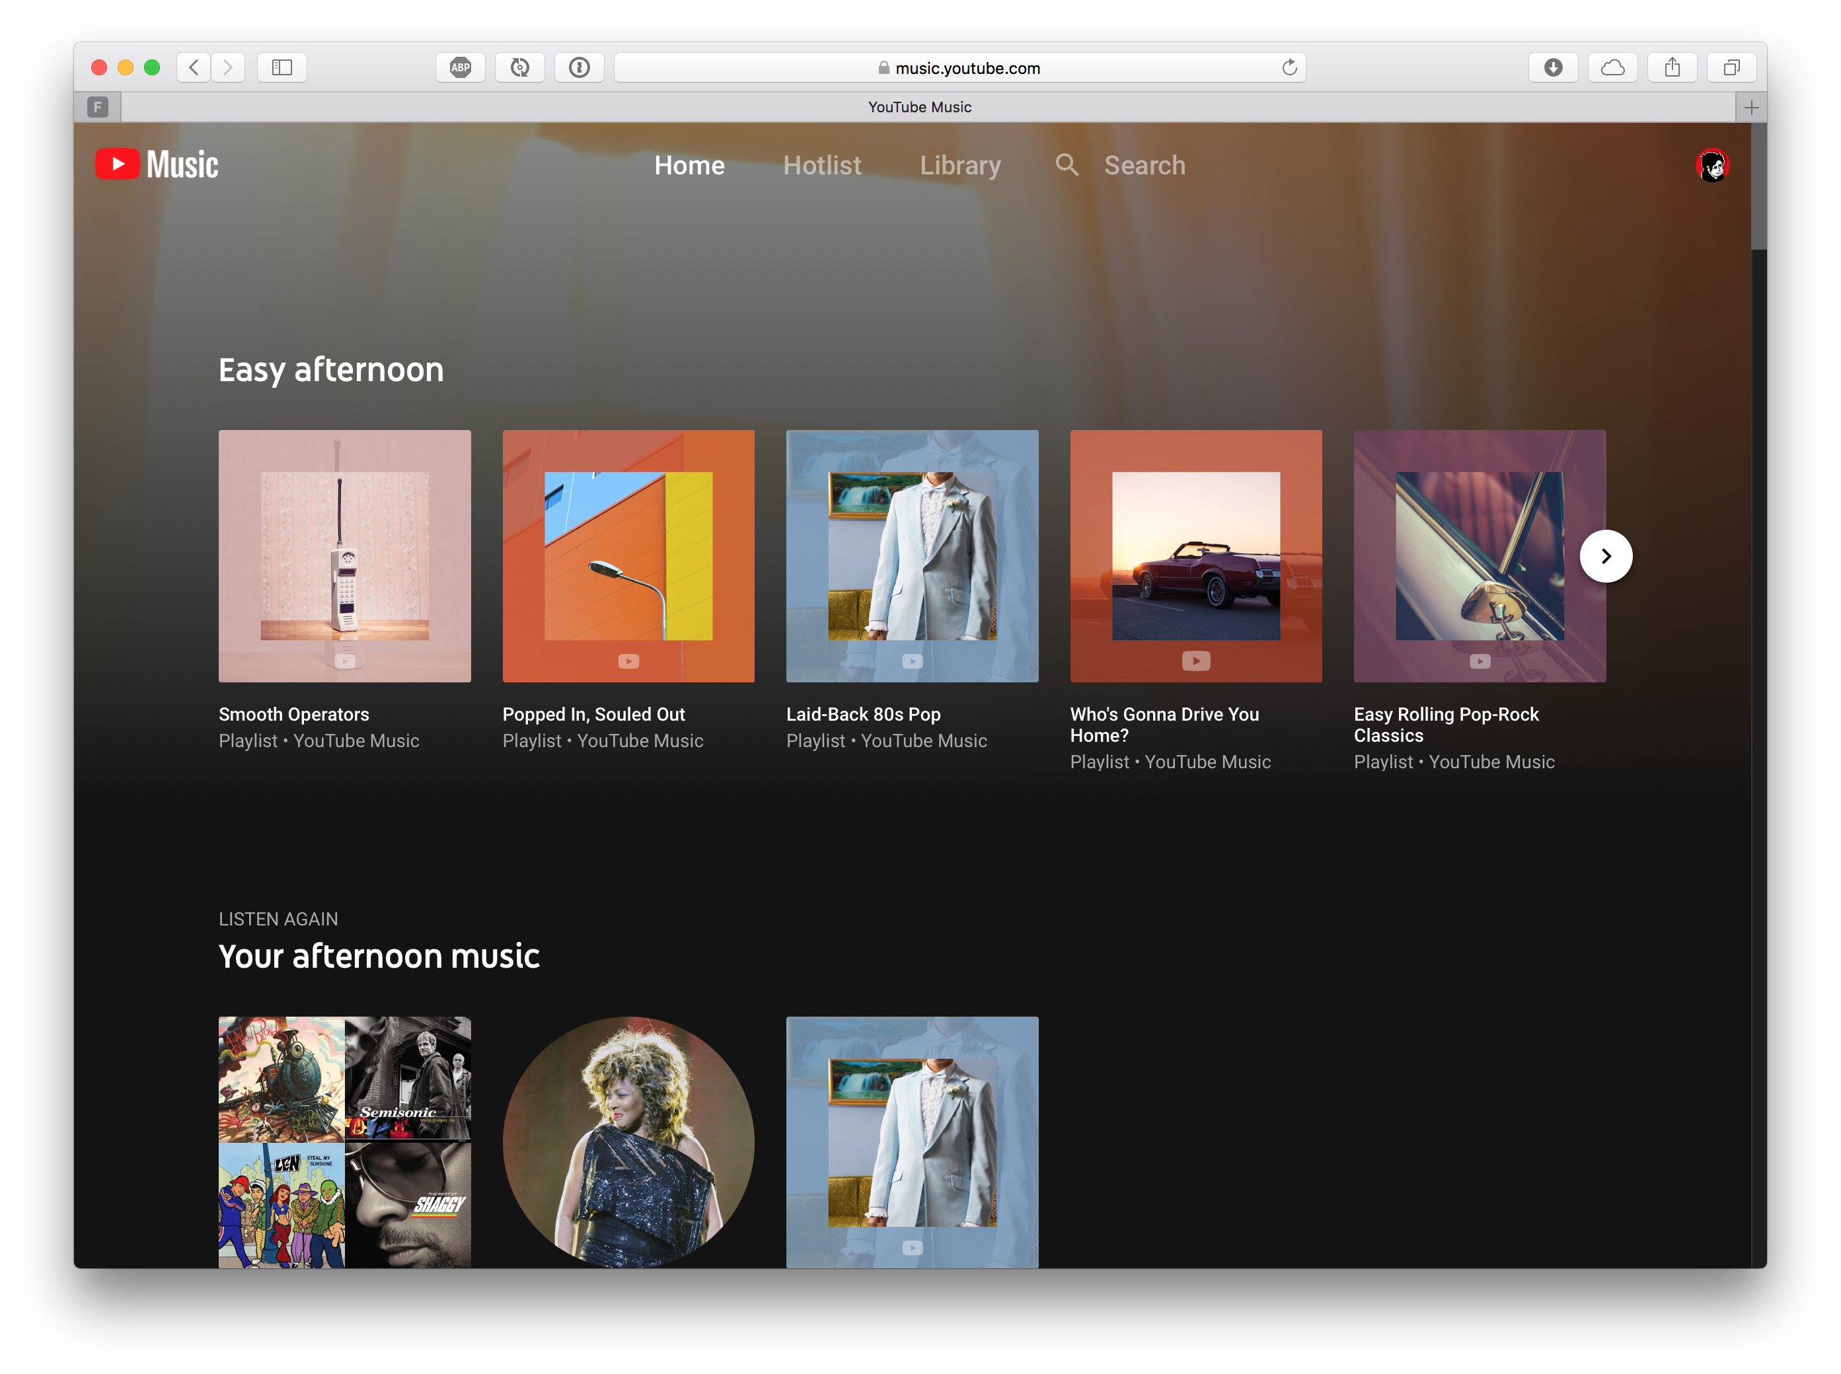Open the Safari share sheet
The width and height of the screenshot is (1841, 1374).
pyautogui.click(x=1673, y=67)
